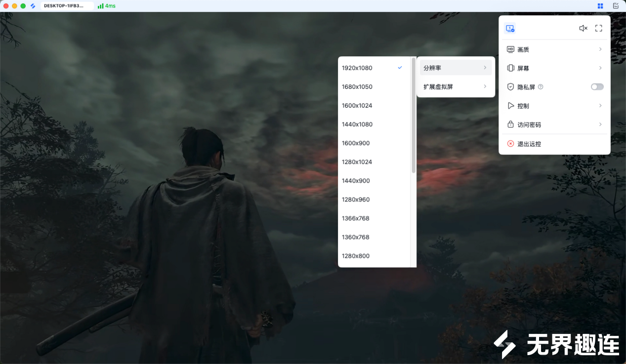Click the mute speaker icon
626x364 pixels.
point(583,29)
